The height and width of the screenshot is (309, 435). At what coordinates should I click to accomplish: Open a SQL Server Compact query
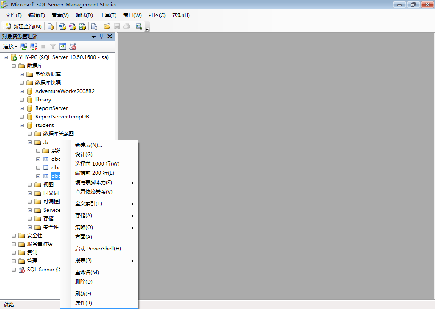pos(94,26)
